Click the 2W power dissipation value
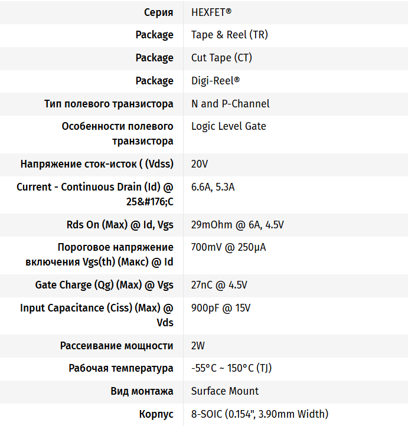 pyautogui.click(x=198, y=346)
